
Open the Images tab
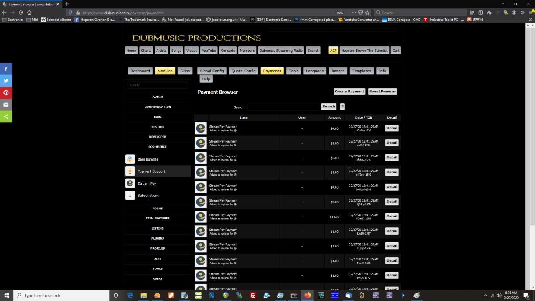[338, 71]
